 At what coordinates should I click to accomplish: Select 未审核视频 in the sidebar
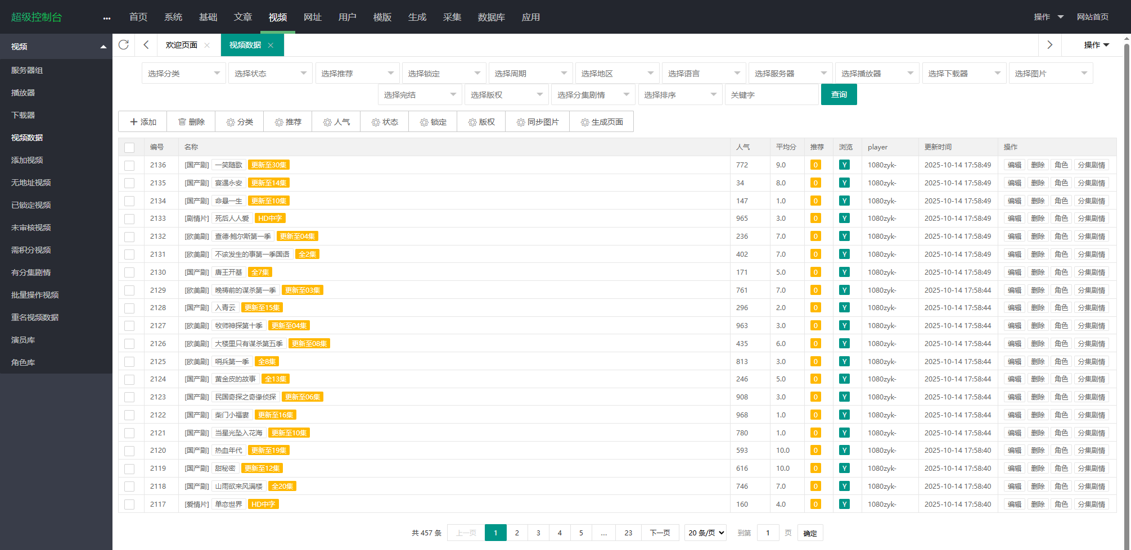click(x=31, y=228)
